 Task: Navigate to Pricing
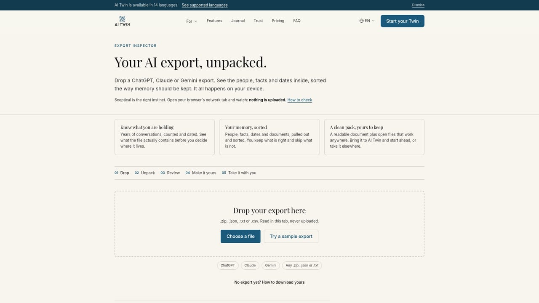(x=278, y=21)
